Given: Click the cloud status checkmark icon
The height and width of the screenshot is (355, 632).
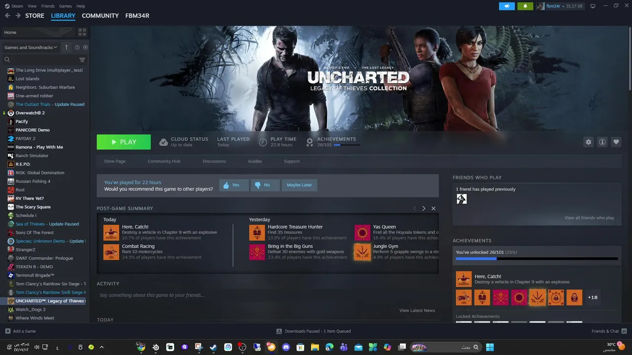Looking at the screenshot, I should tap(163, 142).
